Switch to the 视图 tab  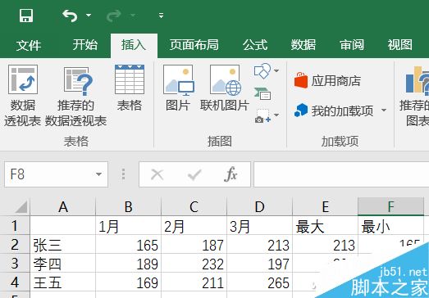click(x=400, y=44)
